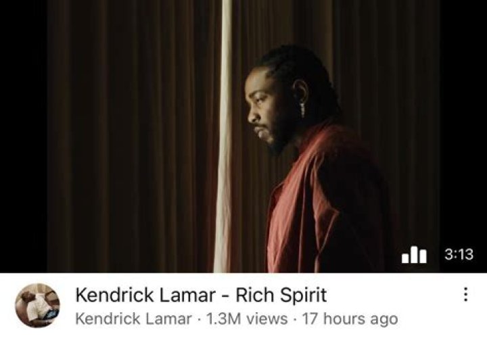Screen dimensions: 487x342
Task: Open the "Kendrick Lamar - Rich Spirit" title
Action: 201,295
